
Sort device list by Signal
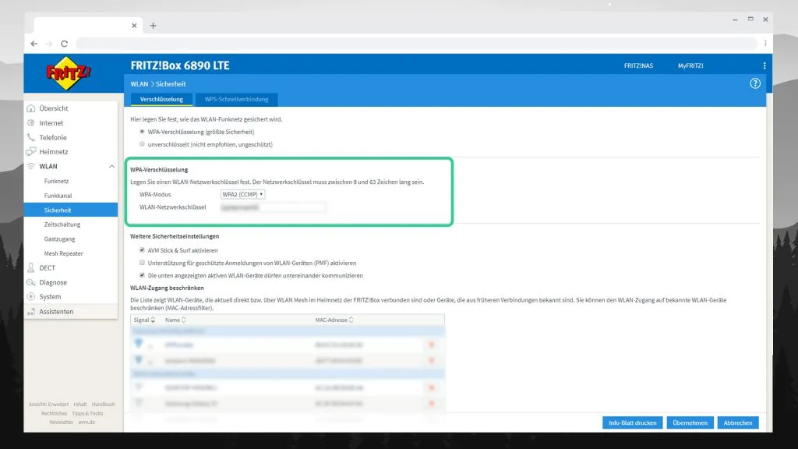tap(144, 320)
